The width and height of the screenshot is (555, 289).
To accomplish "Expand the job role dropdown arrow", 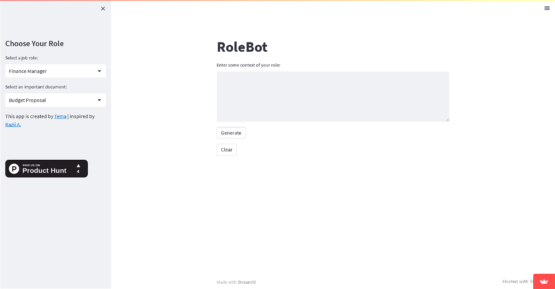I will 99,71.
